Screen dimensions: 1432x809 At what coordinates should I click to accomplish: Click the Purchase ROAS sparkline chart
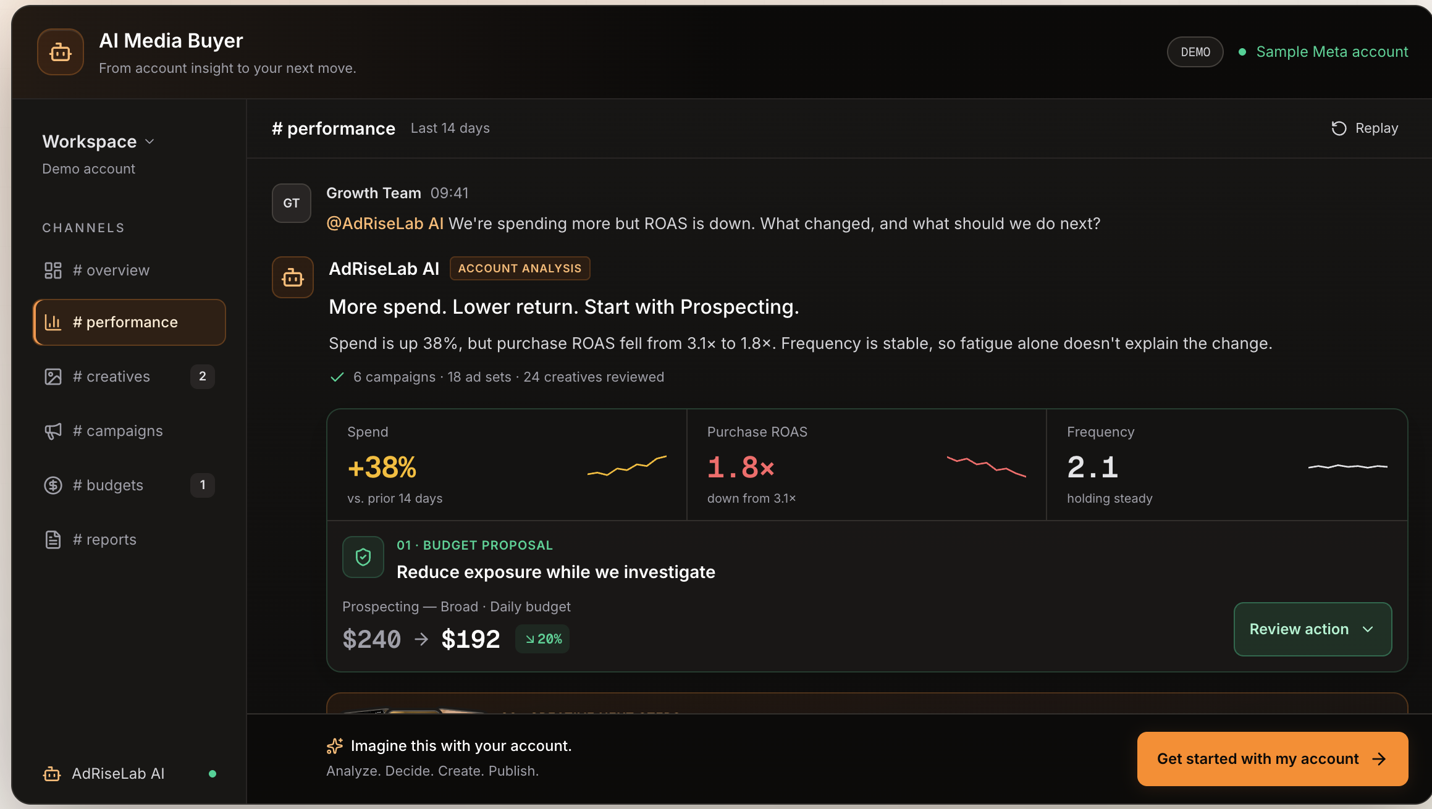(987, 466)
